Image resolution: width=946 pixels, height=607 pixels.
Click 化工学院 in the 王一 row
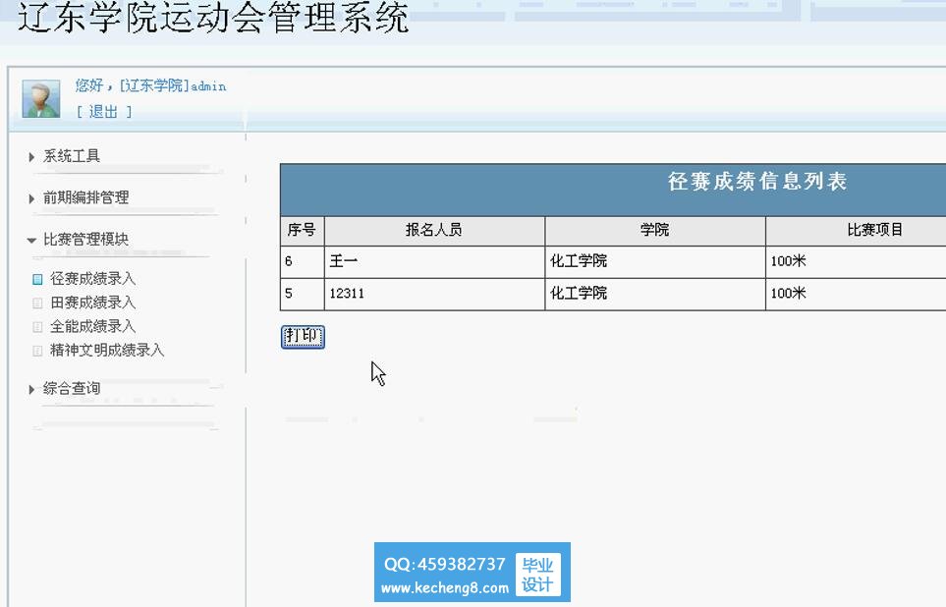pos(579,261)
